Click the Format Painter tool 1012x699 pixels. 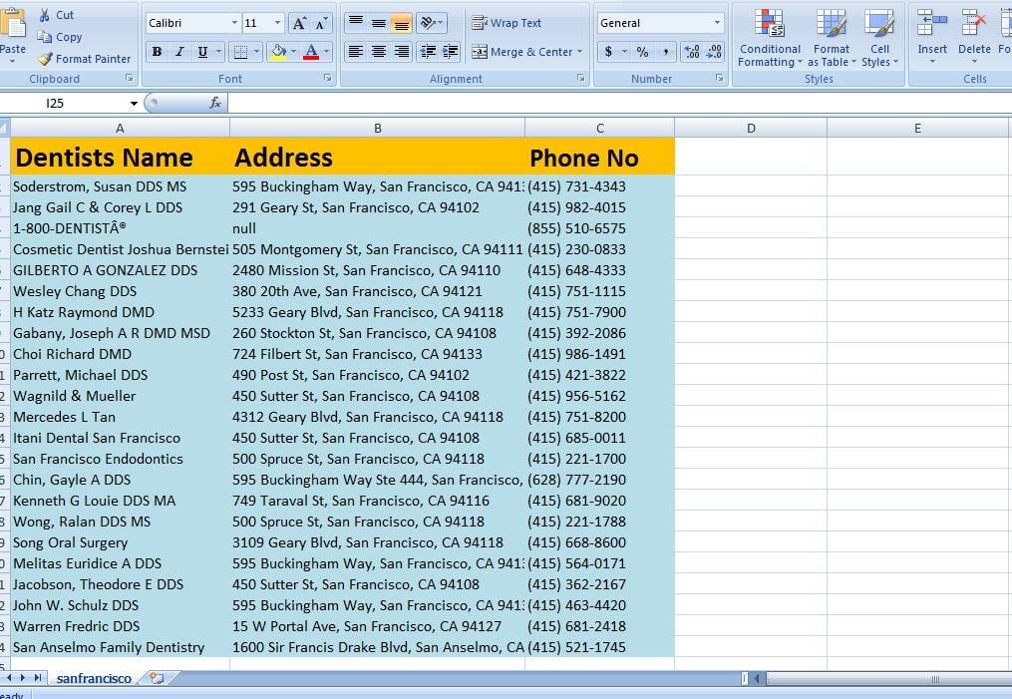[x=84, y=59]
